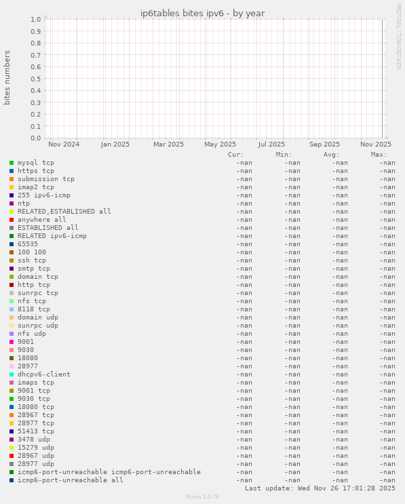Click the 'Munin 2.0.76' footer text
The height and width of the screenshot is (504, 405).
tap(202, 497)
